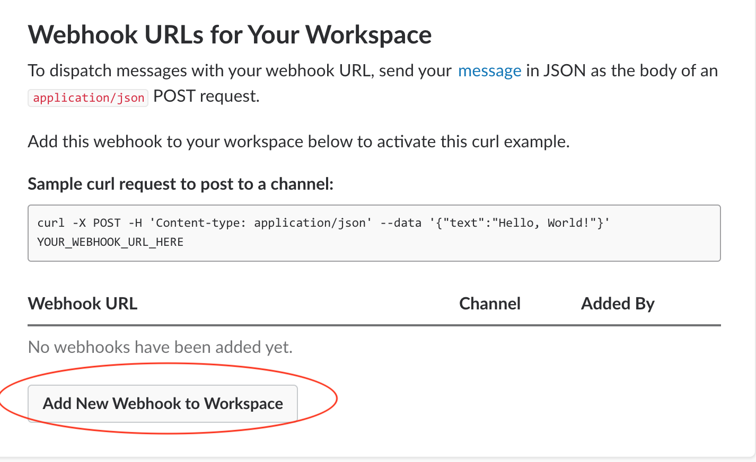Click inside the sample curl request code box
This screenshot has width=756, height=462.
pyautogui.click(x=374, y=233)
